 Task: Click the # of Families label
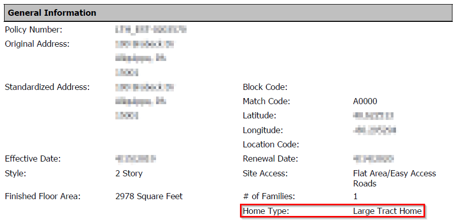tap(269, 196)
